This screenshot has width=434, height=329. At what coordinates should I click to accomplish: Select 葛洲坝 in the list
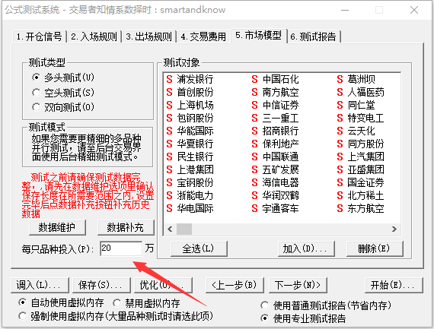click(356, 79)
